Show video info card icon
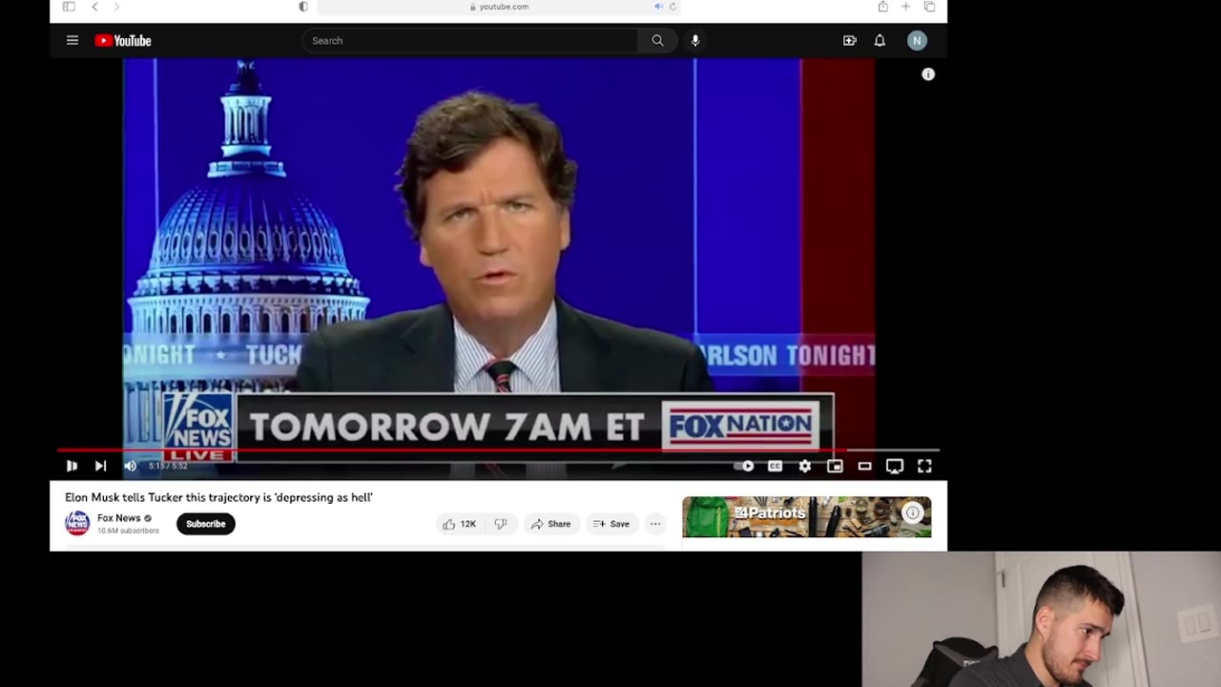Screen dimensions: 1221x687 928,74
